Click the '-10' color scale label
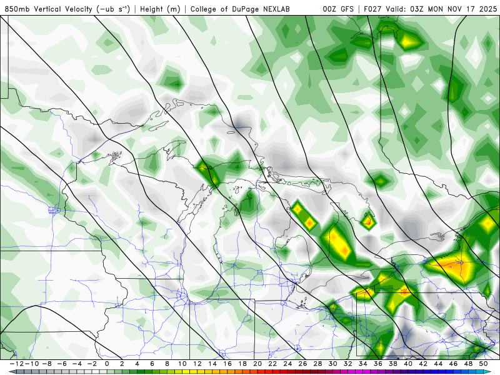 31,364
